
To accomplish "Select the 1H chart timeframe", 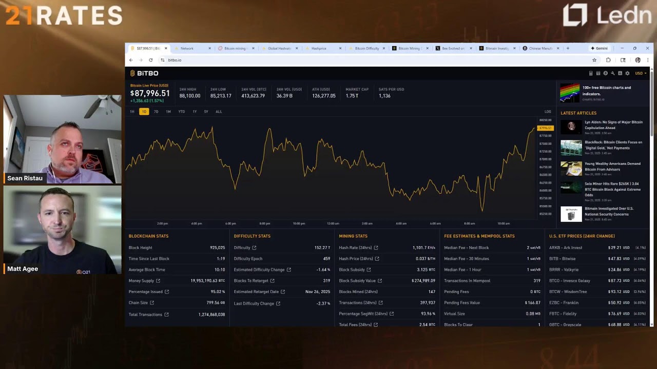I will pos(132,111).
